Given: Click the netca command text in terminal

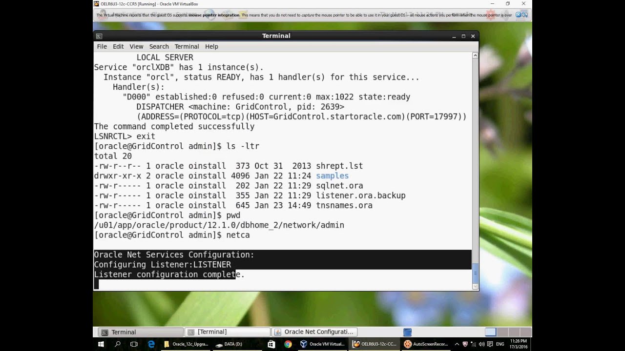Looking at the screenshot, I should pos(238,235).
